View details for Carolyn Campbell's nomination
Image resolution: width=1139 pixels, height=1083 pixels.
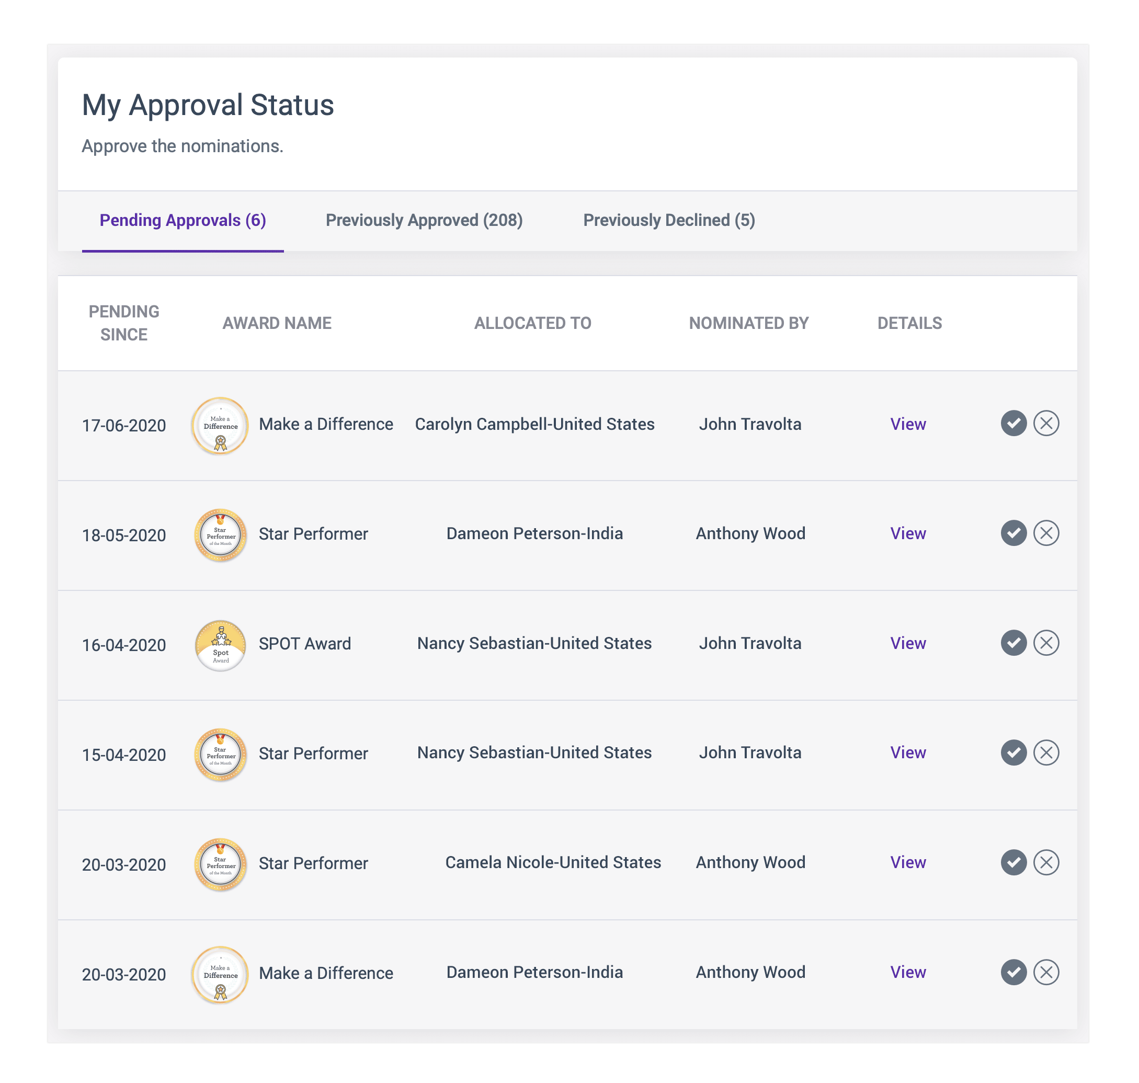click(x=907, y=424)
